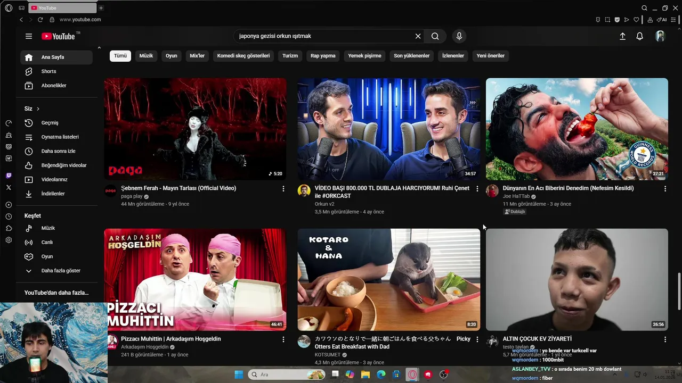Play the Ruhi Çenet ORKCAST video thumbnail
The width and height of the screenshot is (682, 383).
click(388, 129)
